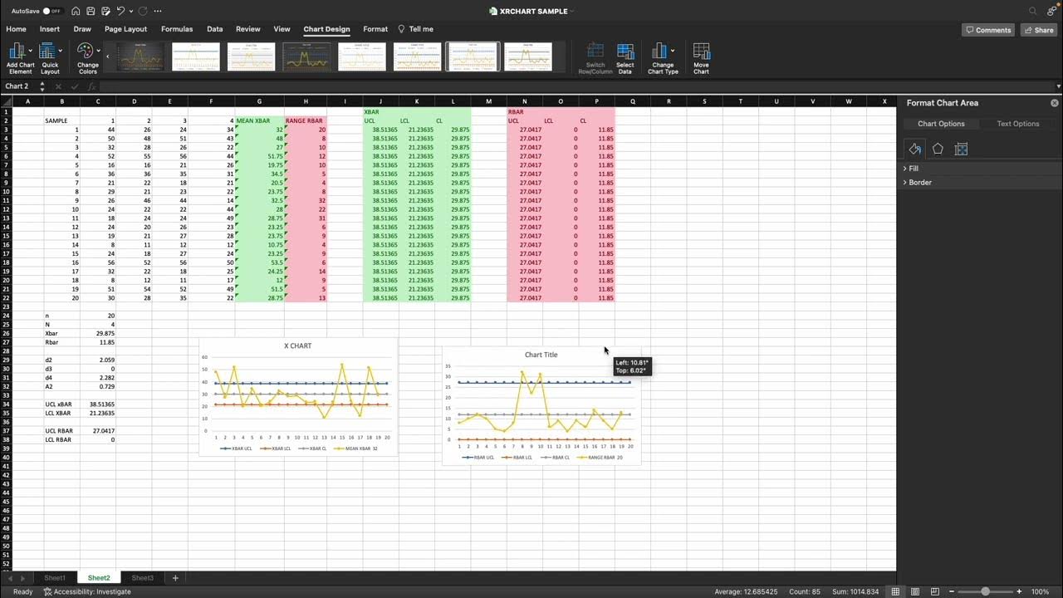Open the Insert ribbon tab

click(x=50, y=29)
